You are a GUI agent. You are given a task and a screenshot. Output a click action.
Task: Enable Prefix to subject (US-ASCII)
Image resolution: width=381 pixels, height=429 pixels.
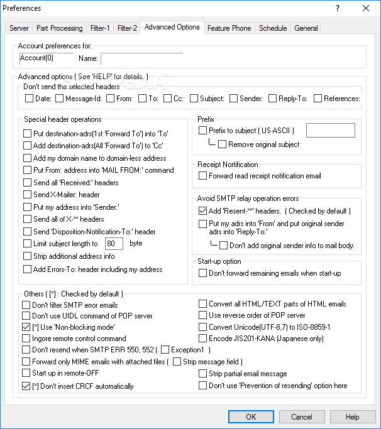click(x=202, y=131)
